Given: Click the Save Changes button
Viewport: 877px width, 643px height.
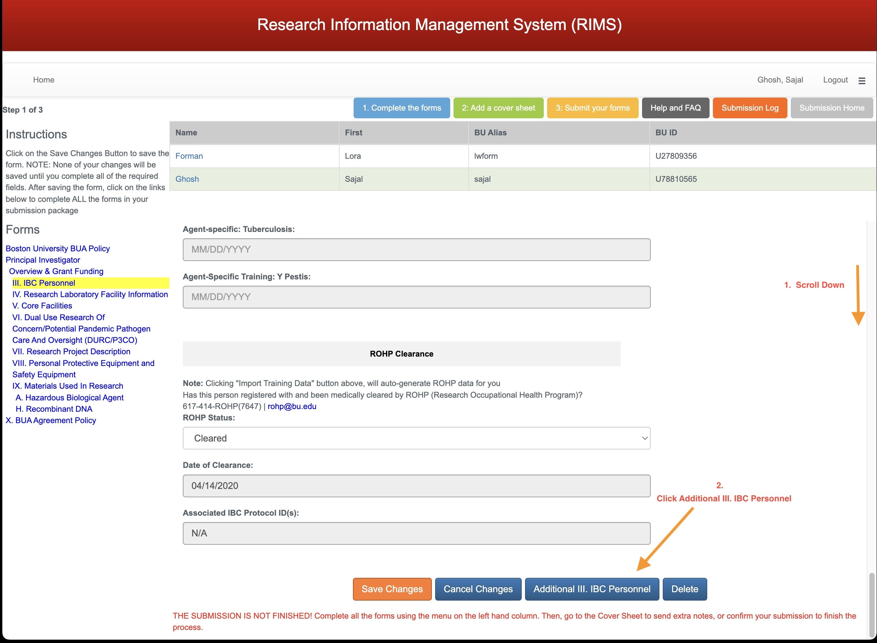Looking at the screenshot, I should [x=392, y=589].
